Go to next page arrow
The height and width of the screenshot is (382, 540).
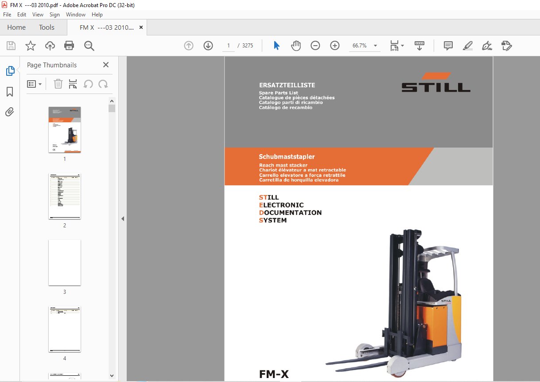click(208, 46)
